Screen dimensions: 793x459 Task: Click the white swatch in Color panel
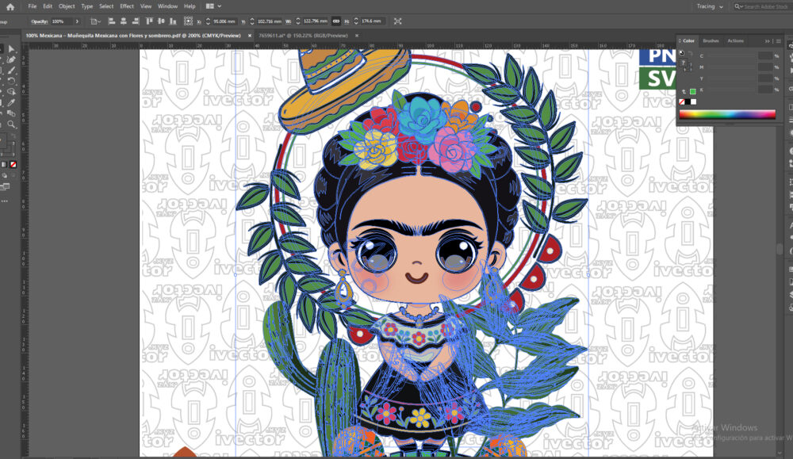tap(694, 101)
